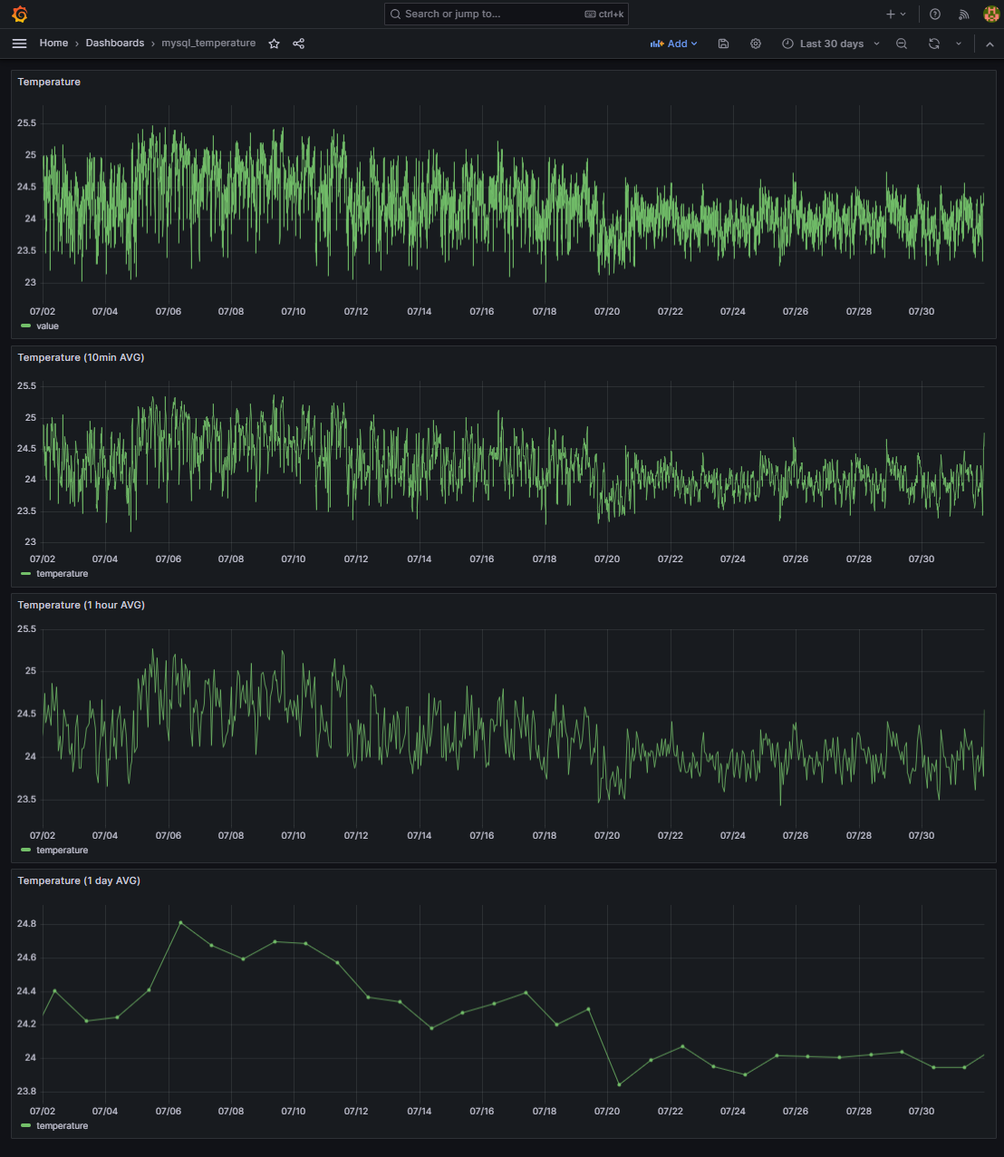Open dashboard settings gear icon
The height and width of the screenshot is (1157, 1004).
point(756,44)
